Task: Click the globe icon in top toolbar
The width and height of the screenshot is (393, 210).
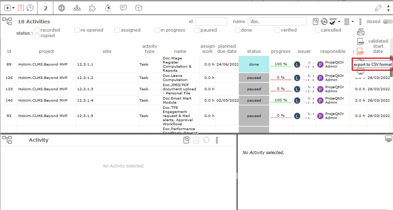Action: [62, 8]
